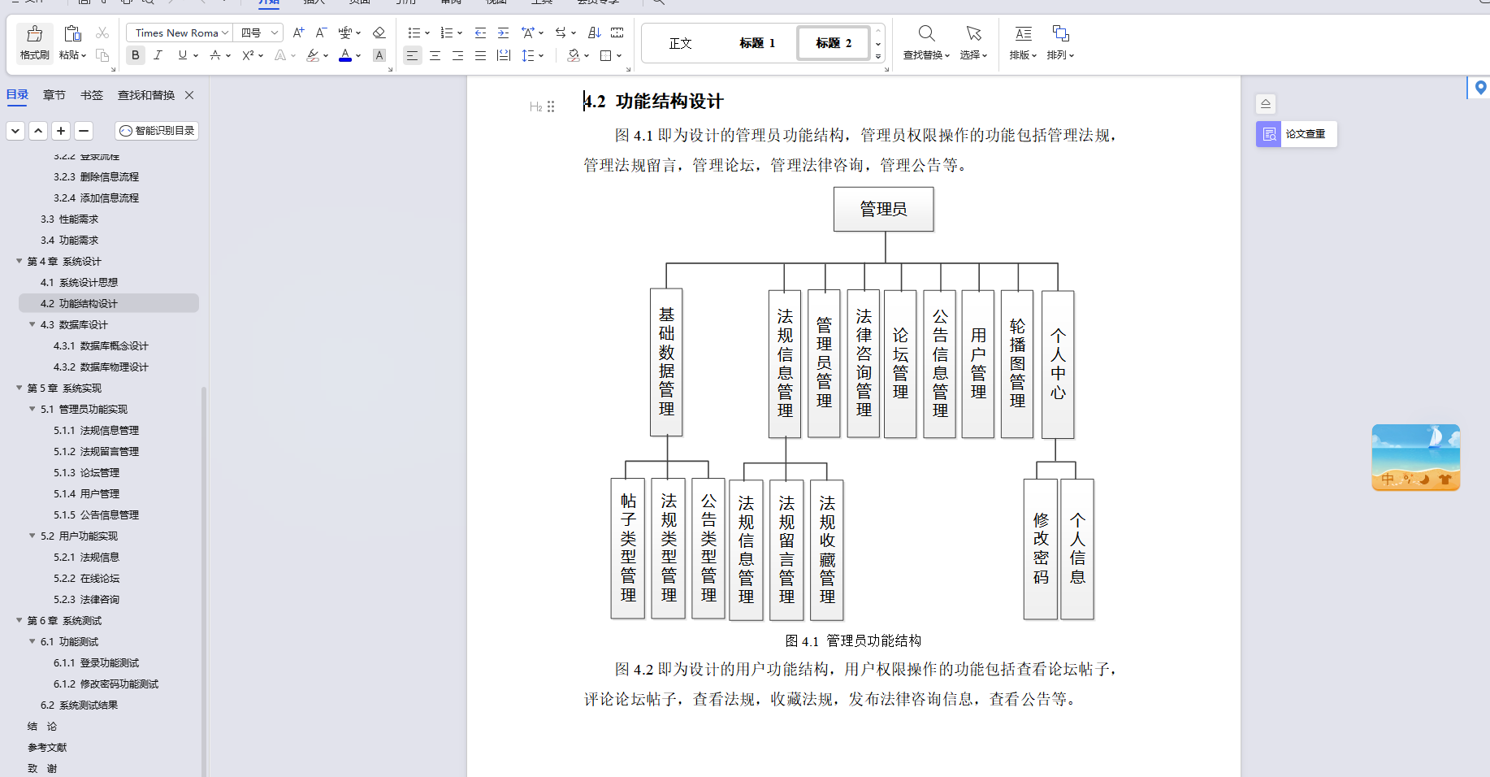Use the Clear Formatting eraser icon
The width and height of the screenshot is (1490, 777).
[379, 33]
